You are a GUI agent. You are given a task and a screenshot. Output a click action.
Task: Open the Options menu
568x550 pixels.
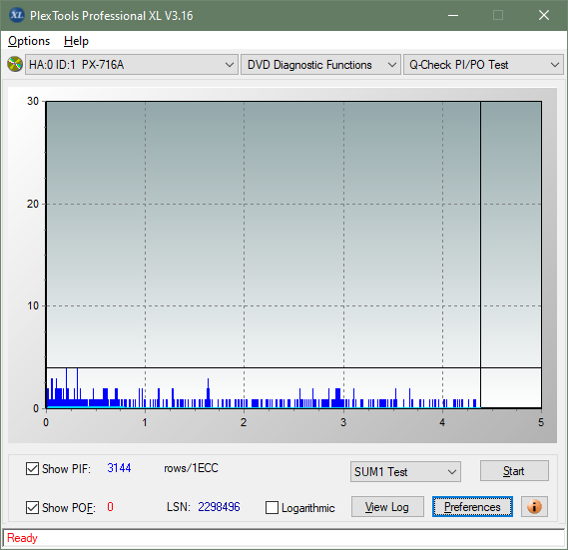coord(29,41)
